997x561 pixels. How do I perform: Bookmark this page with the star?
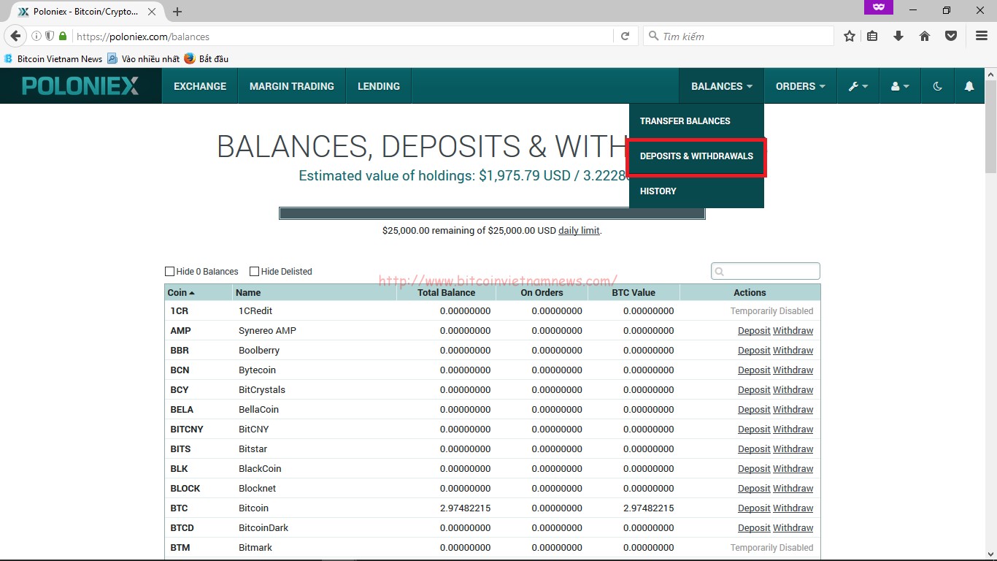pyautogui.click(x=850, y=36)
